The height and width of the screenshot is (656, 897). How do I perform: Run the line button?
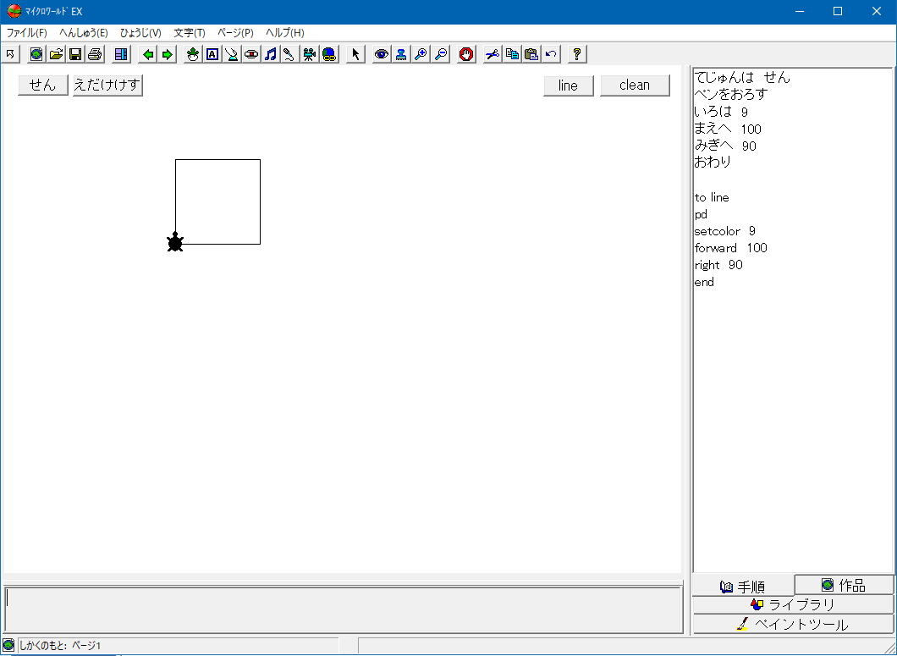[569, 85]
